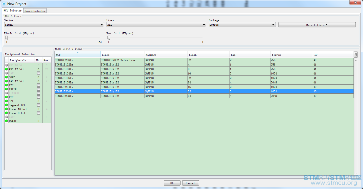
Task: Tick the CAN peripheral checkbox
Action: pyautogui.click(x=38, y=73)
